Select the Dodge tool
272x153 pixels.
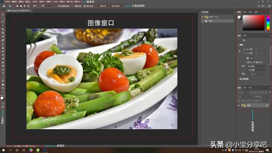pos(3,66)
